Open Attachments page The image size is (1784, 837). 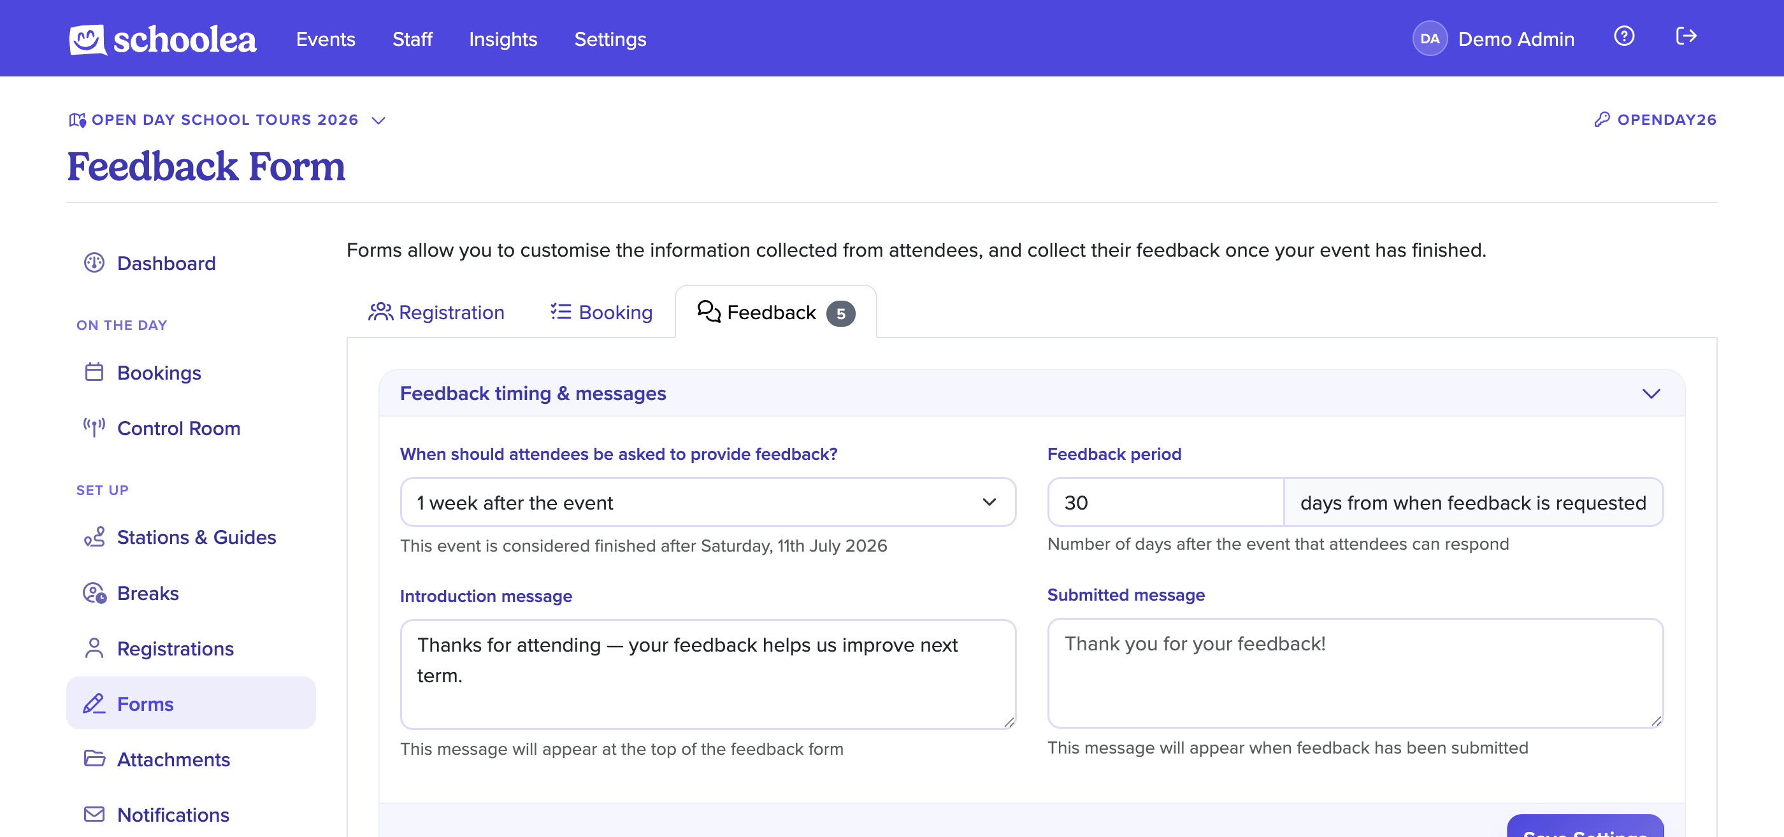191,759
